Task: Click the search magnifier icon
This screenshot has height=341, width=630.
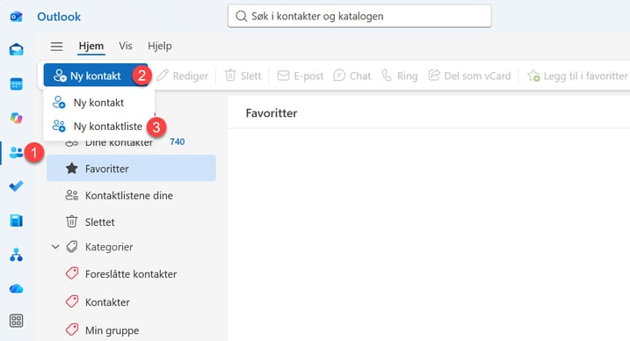Action: click(x=241, y=16)
